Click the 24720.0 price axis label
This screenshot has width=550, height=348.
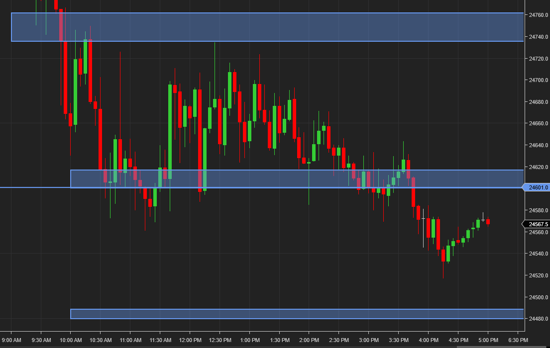pyautogui.click(x=538, y=59)
